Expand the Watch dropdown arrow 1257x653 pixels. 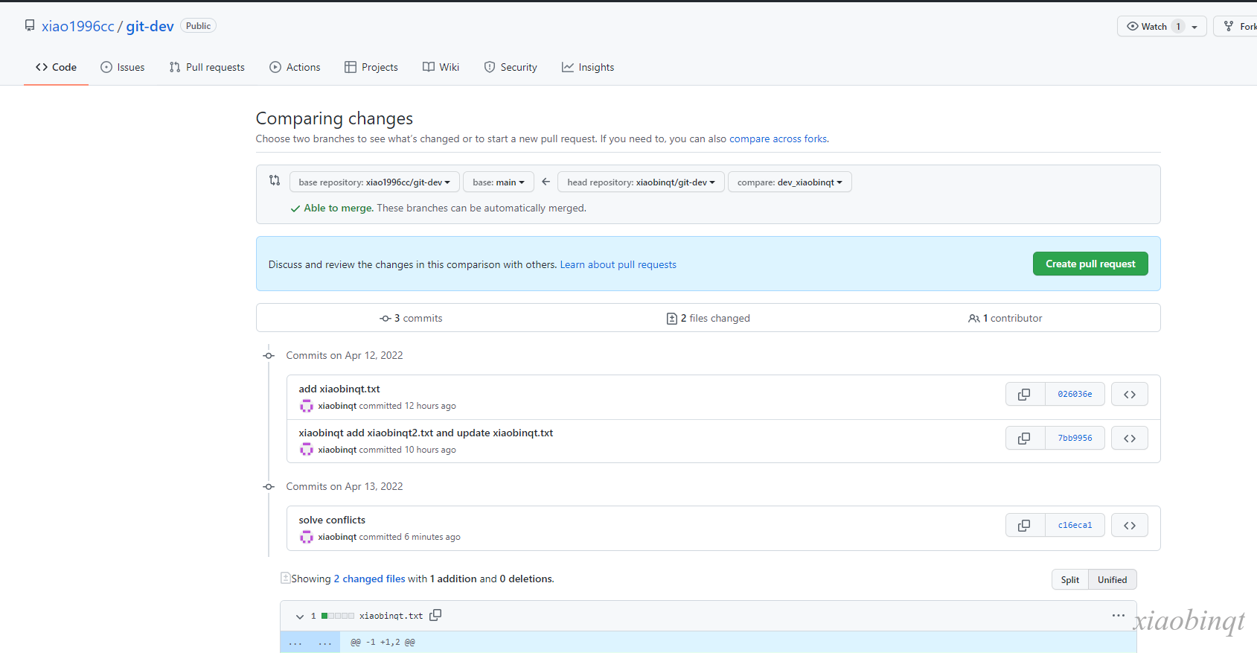[x=1194, y=27]
